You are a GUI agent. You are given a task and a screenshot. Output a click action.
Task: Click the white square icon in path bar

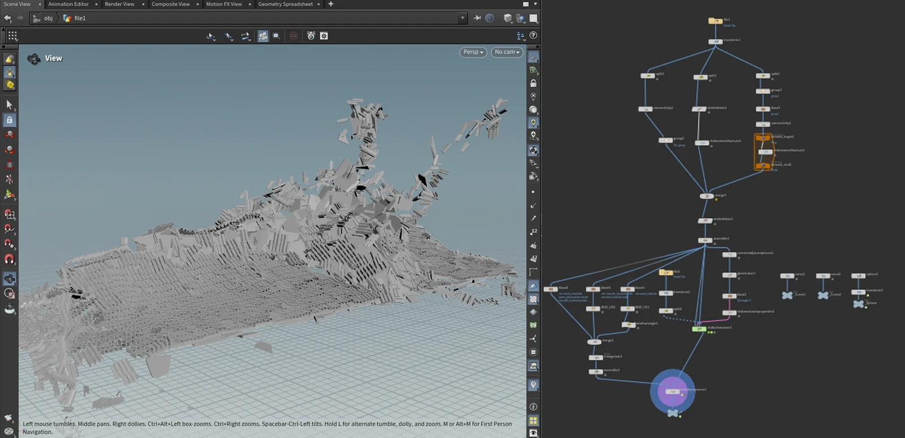(533, 18)
